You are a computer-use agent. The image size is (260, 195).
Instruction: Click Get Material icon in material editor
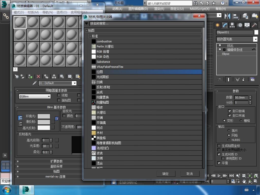17,76
